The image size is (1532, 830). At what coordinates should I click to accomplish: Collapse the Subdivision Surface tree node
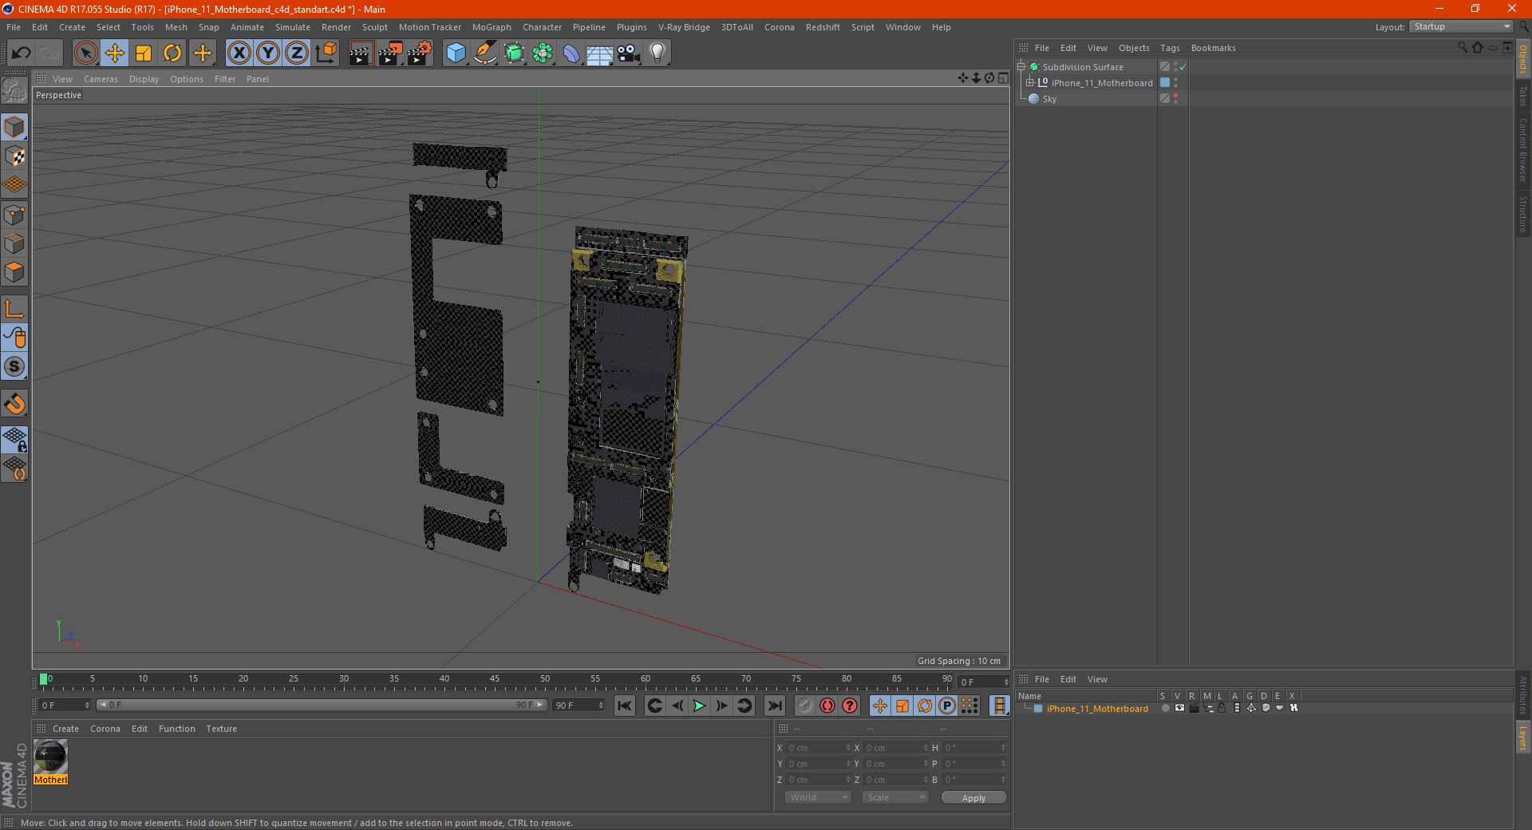coord(1021,67)
